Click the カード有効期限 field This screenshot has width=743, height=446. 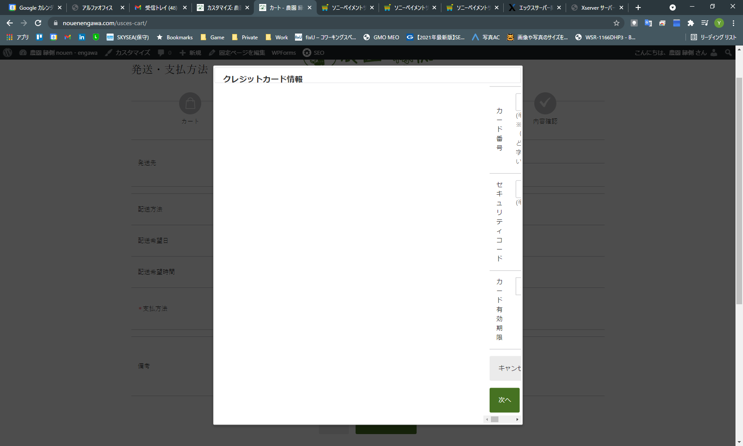click(x=518, y=286)
